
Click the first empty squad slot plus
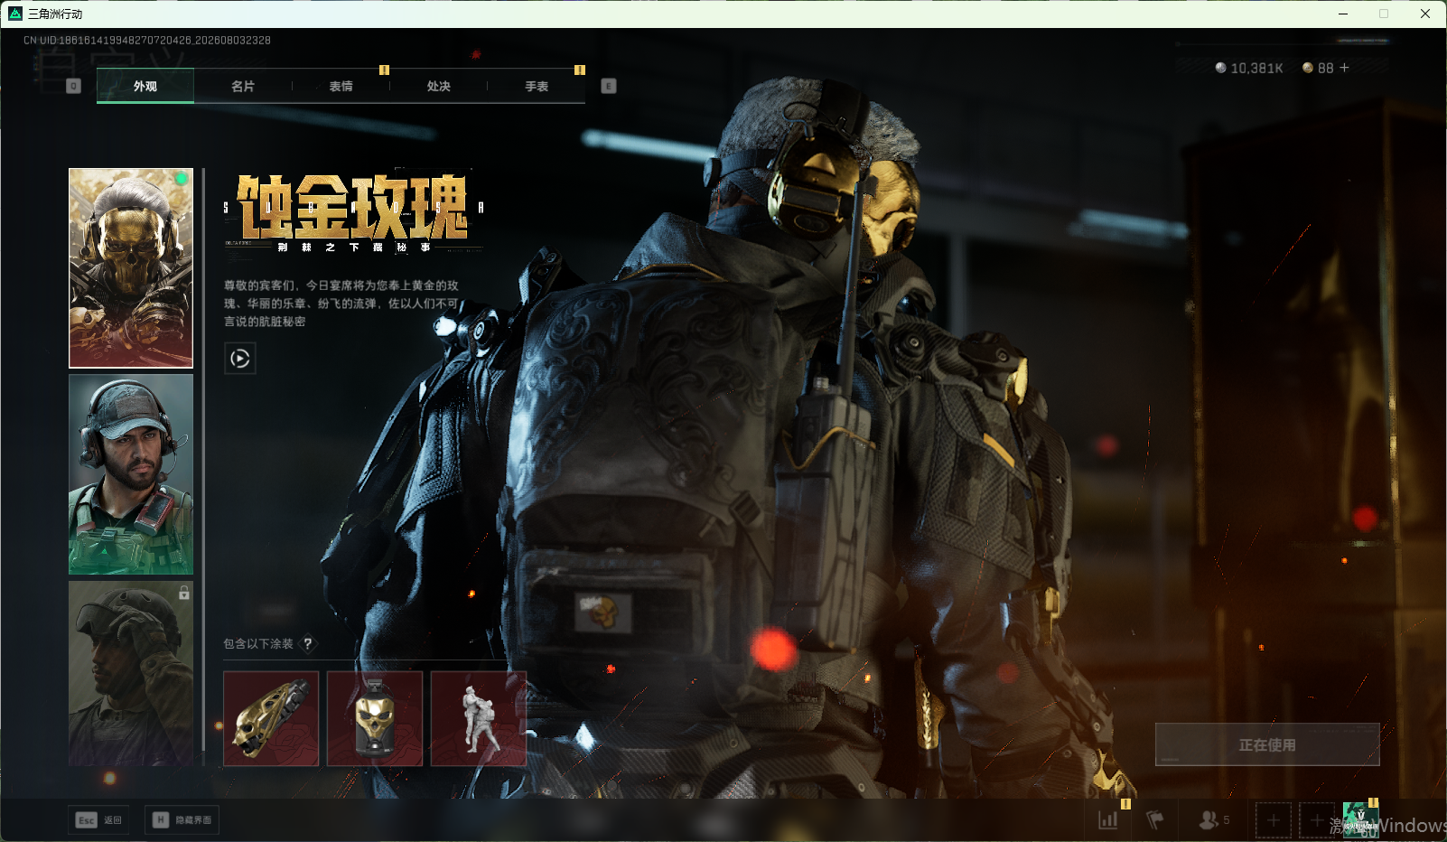(1274, 820)
